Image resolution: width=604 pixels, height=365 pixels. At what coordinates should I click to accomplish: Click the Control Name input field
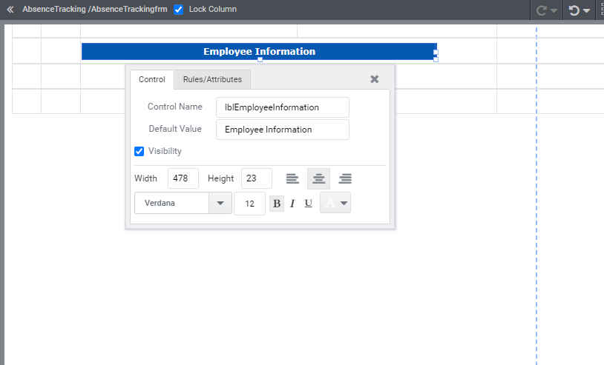pyautogui.click(x=282, y=107)
